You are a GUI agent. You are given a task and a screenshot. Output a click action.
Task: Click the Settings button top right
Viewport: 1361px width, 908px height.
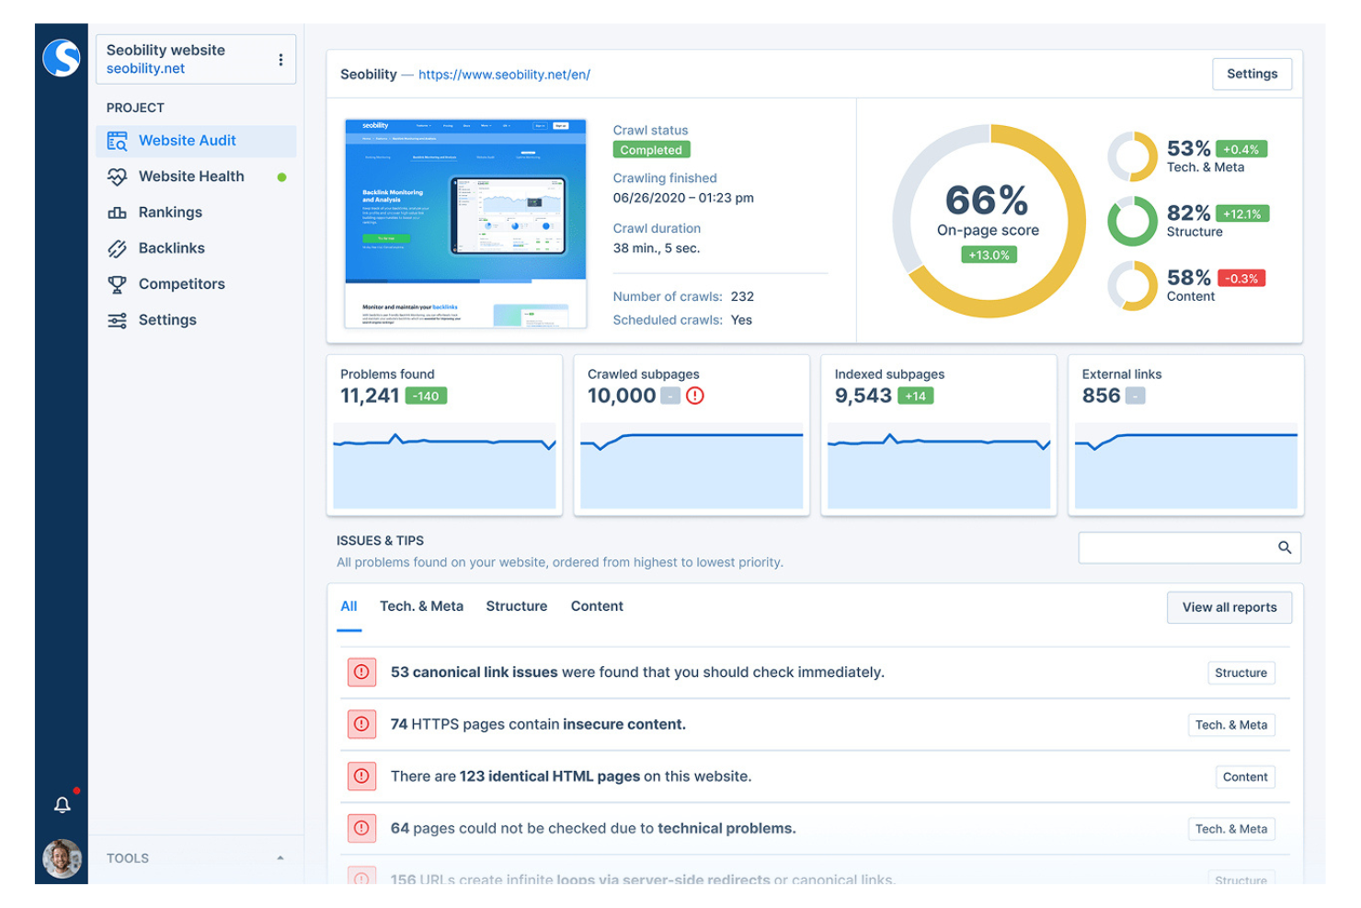1252,74
